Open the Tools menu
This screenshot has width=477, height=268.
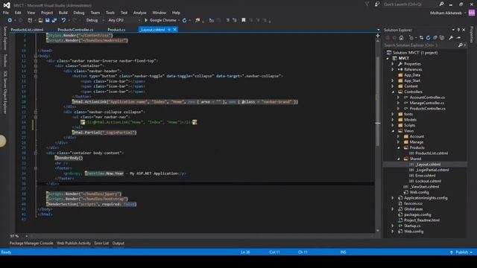(110, 13)
